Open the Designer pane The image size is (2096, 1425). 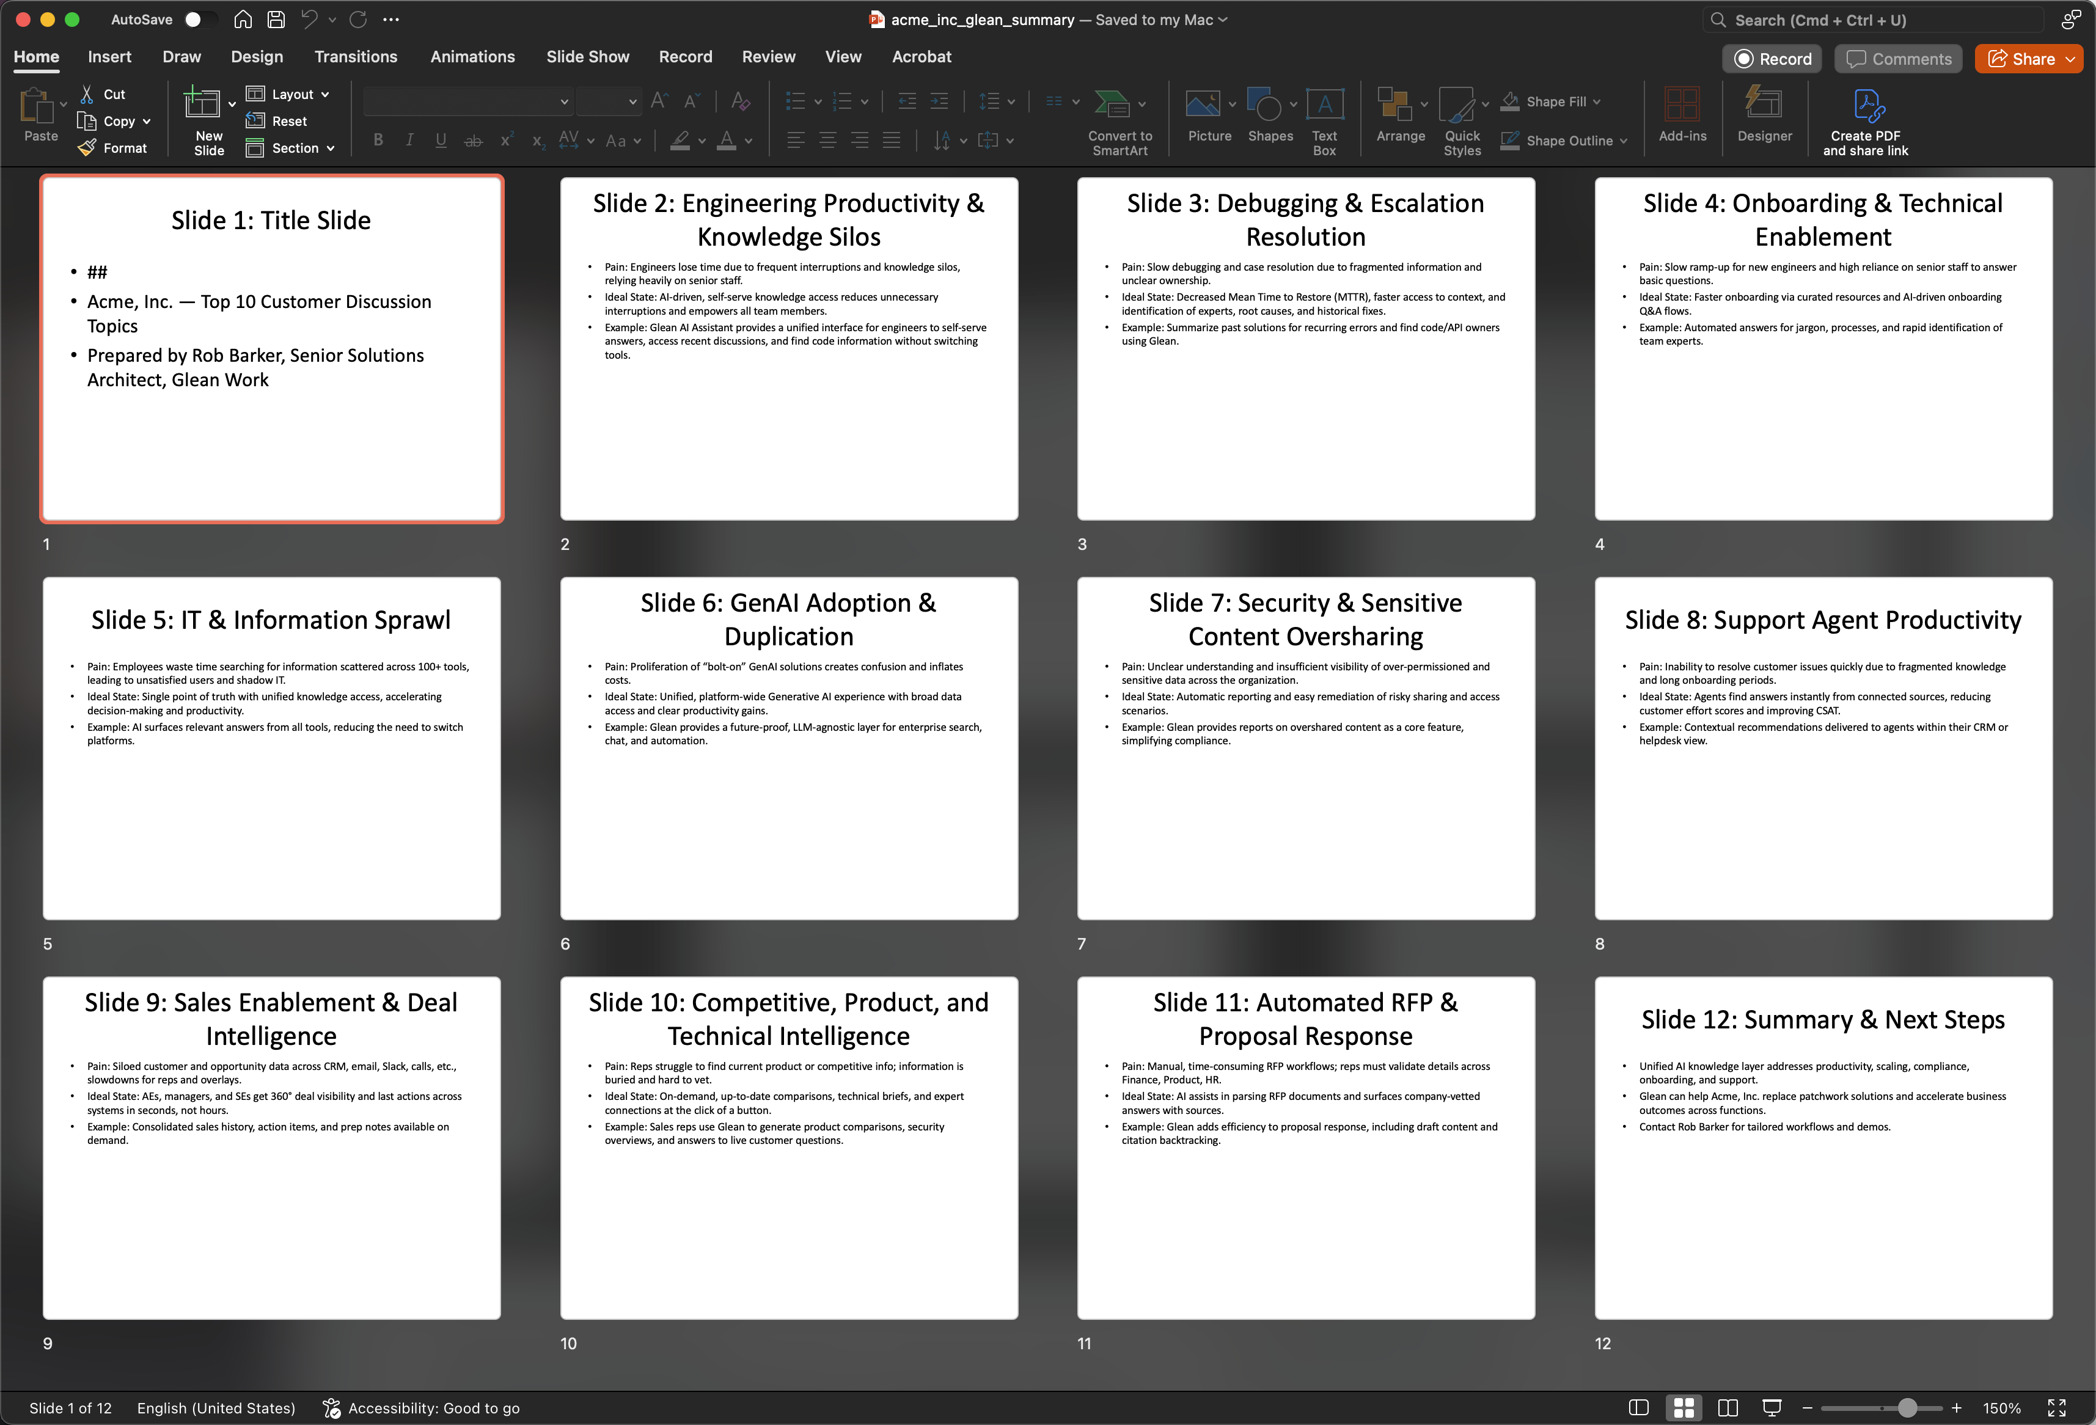coord(1764,115)
